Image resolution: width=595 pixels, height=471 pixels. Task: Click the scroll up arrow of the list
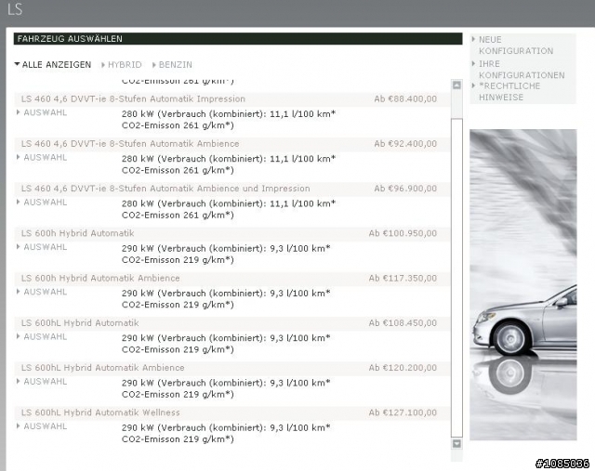point(456,85)
